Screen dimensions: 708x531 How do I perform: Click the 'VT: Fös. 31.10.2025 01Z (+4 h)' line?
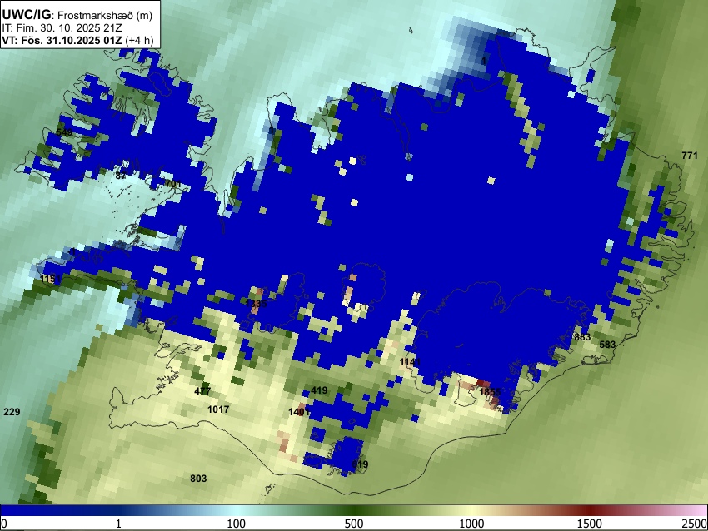(x=77, y=40)
